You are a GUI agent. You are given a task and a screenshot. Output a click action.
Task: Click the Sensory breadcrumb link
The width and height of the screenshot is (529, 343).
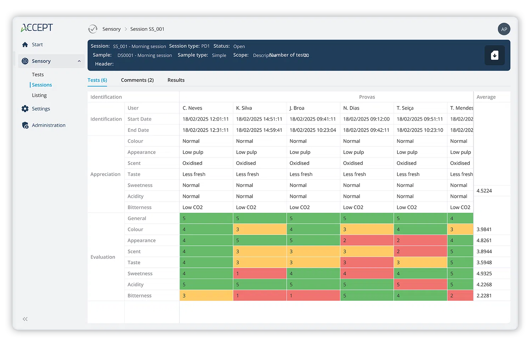pos(111,29)
